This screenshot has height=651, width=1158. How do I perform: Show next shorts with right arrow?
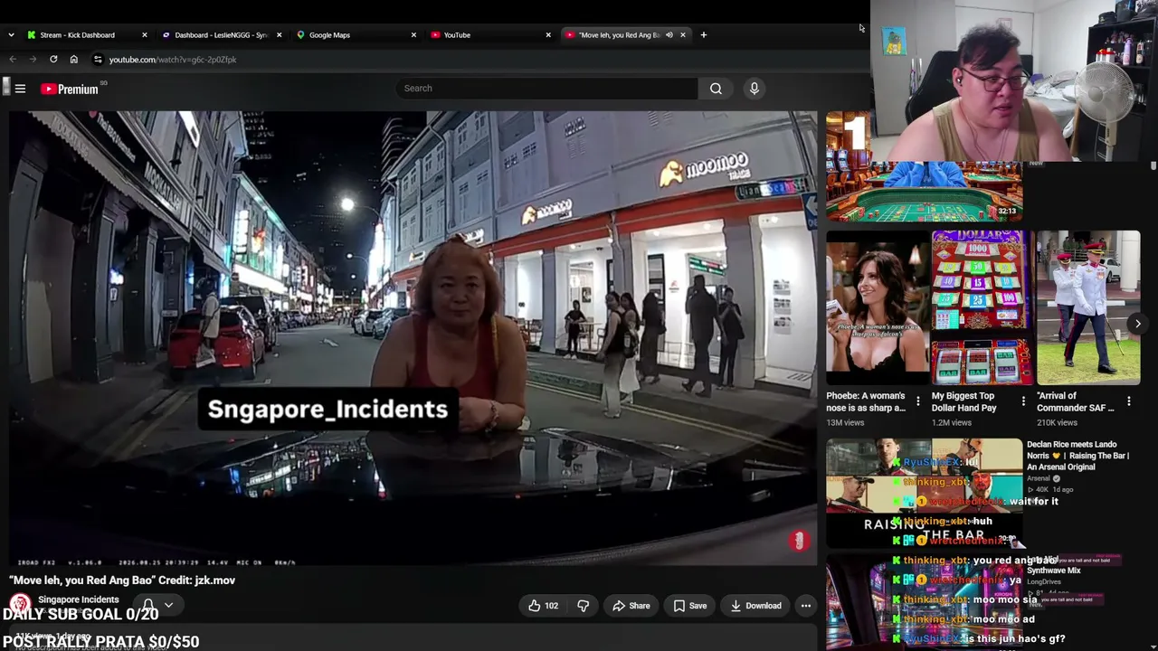pos(1138,323)
